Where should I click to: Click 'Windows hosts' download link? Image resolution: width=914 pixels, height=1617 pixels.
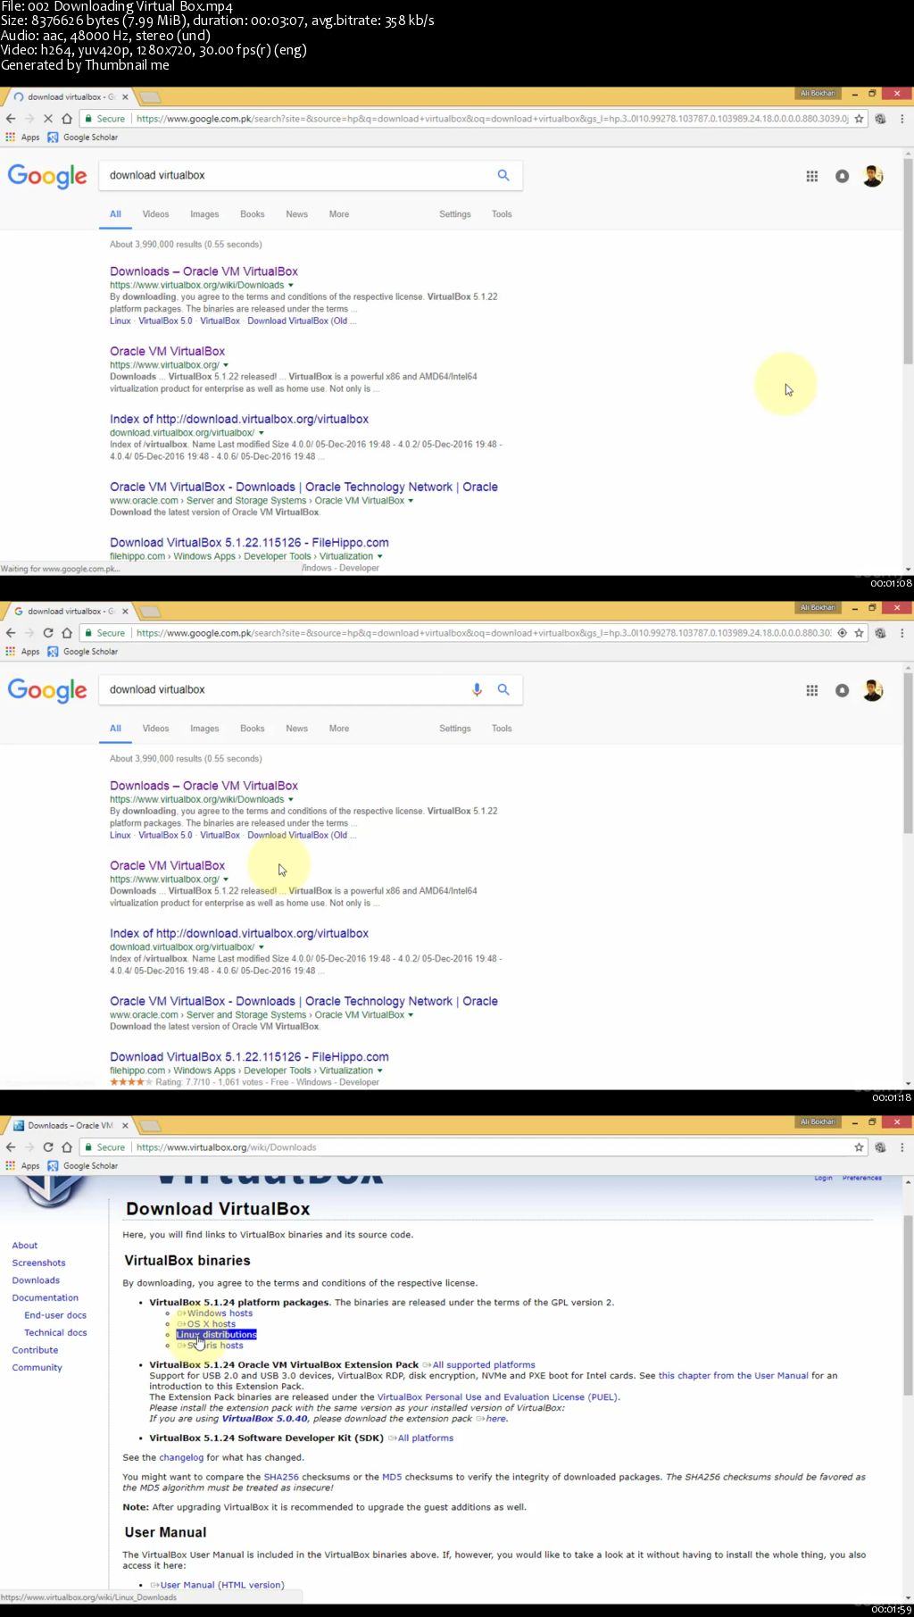click(220, 1313)
